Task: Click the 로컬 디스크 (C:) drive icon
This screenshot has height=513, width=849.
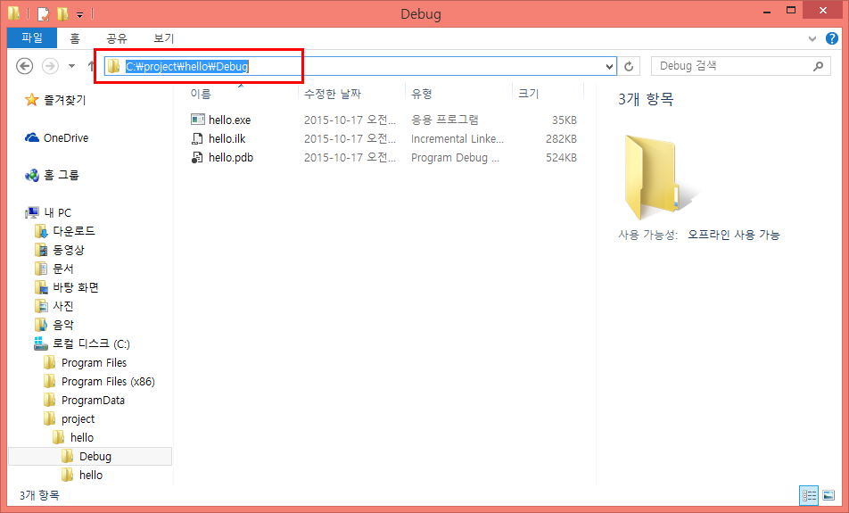Action: point(41,343)
